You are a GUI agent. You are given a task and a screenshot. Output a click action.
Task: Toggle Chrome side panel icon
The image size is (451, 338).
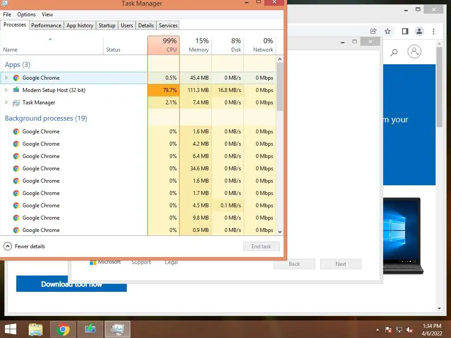405,31
